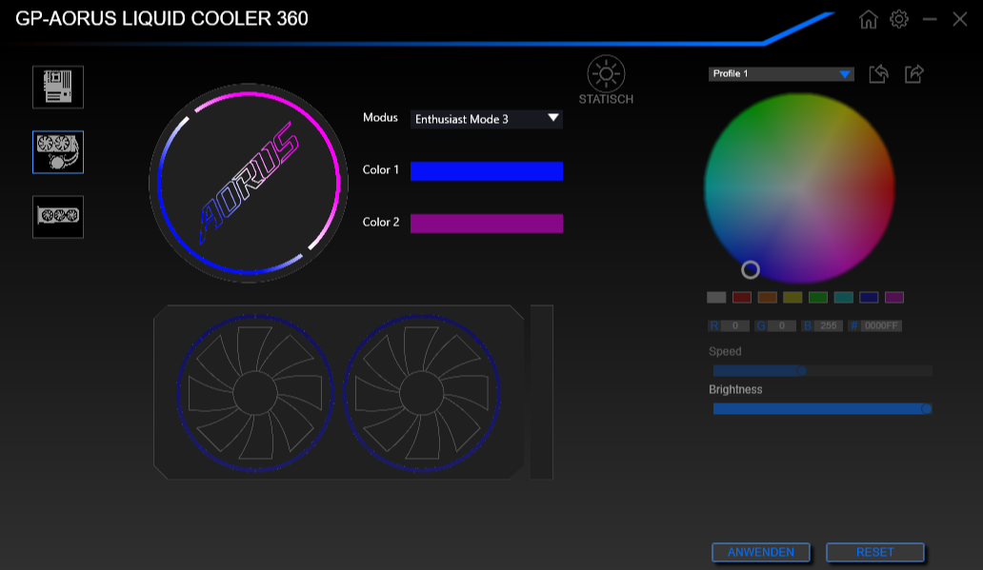Expand the Profile 1 dropdown
This screenshot has width=983, height=570.
(x=781, y=74)
